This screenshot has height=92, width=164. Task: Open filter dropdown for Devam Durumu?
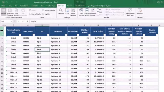157,35
